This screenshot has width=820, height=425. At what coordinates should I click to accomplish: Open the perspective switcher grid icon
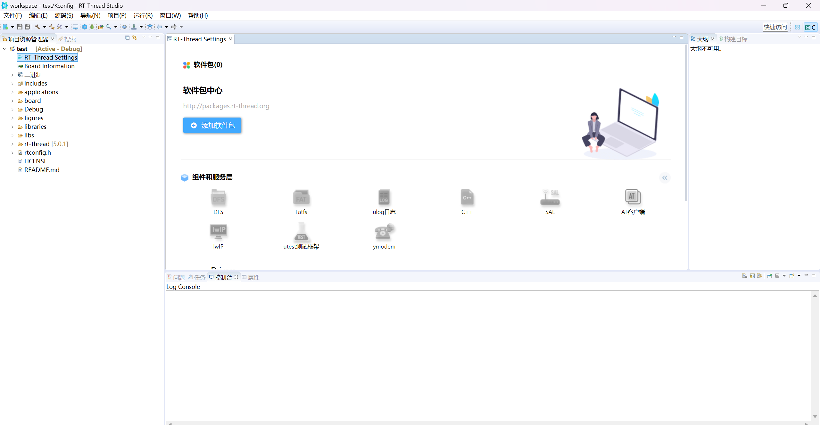click(798, 27)
